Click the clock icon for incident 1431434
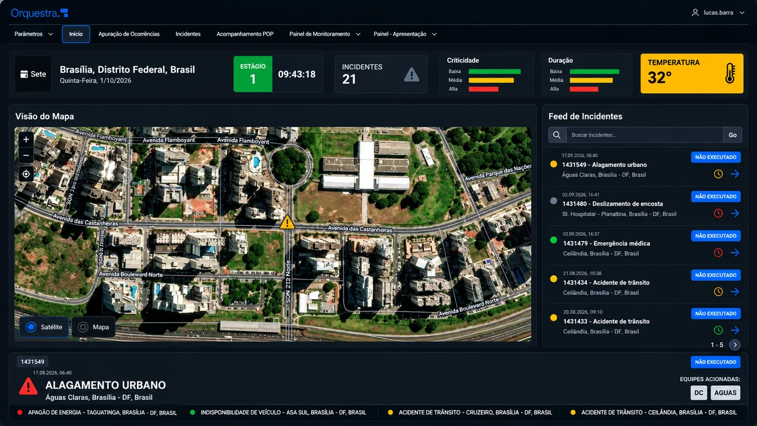Image resolution: width=757 pixels, height=426 pixels. pyautogui.click(x=719, y=292)
